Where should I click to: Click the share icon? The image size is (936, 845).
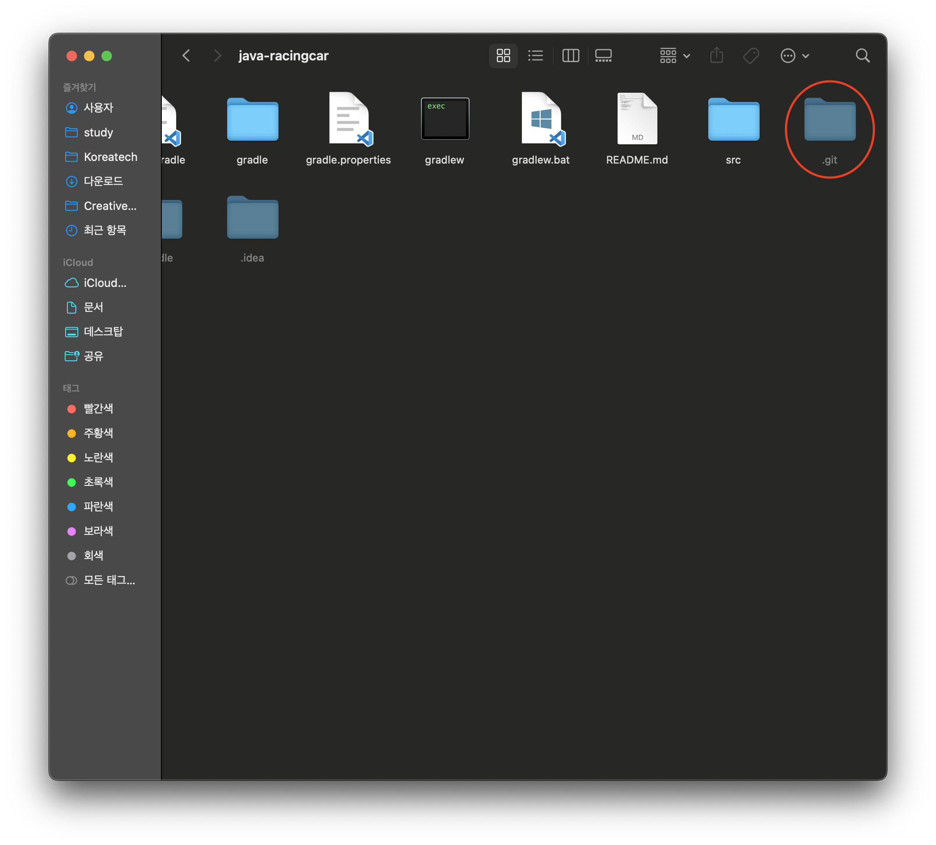point(716,56)
